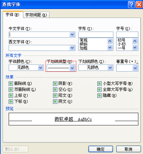Viewport: 143px width, 154px height.
Task: Enable the 隐藏(H) checkbox
Action: pyautogui.click(x=99, y=95)
